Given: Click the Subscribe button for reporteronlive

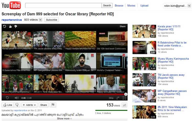Looking at the screenshot, I should pyautogui.click(x=51, y=20).
